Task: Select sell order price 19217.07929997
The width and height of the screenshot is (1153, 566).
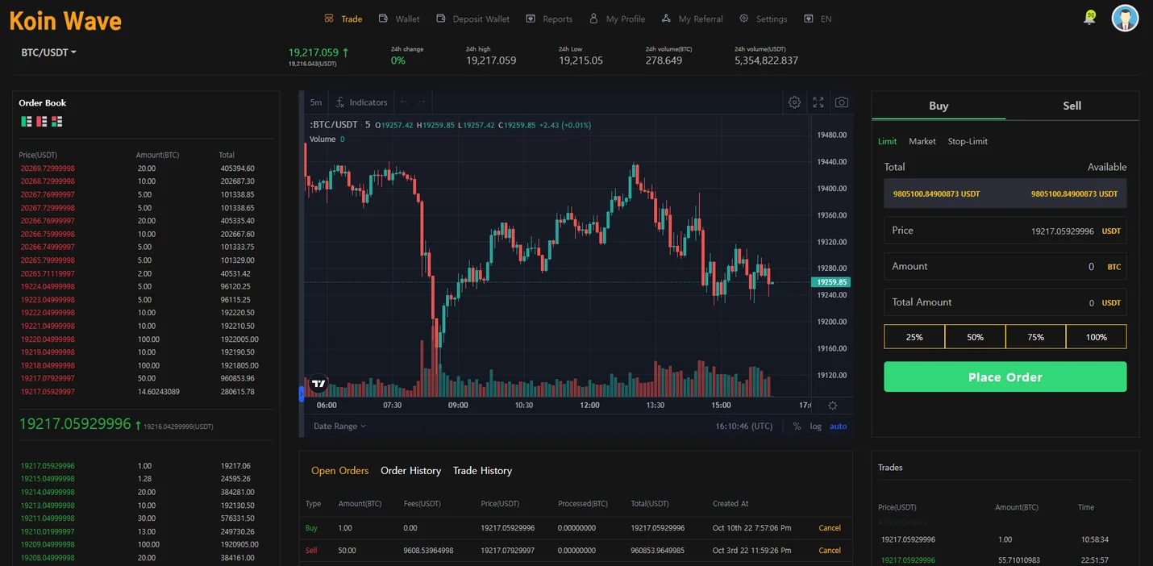Action: click(48, 378)
